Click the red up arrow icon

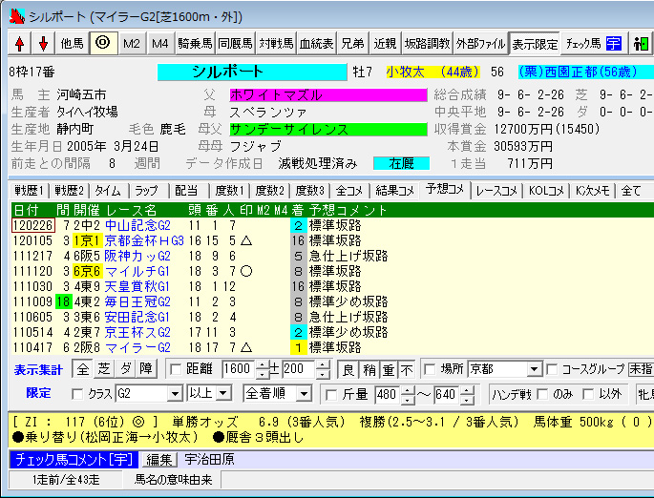click(19, 44)
